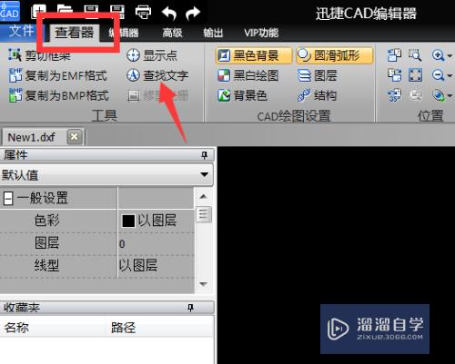
Task: Click the 线型 property label
Action: (x=46, y=266)
